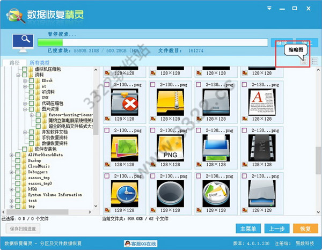Viewport: 322px width, 250px height.
Task: Check the System Volume Information checkbox
Action: coord(18,195)
